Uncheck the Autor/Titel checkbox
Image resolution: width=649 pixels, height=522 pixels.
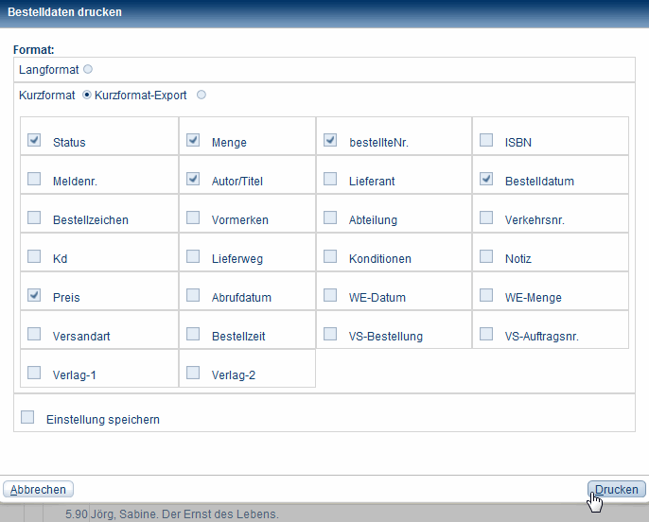pos(193,179)
